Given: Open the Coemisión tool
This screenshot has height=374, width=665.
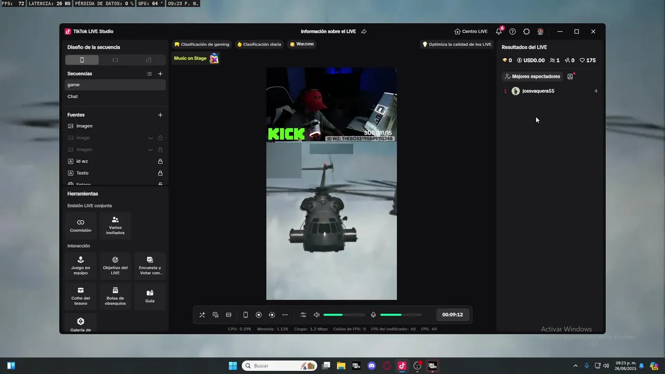Looking at the screenshot, I should (81, 225).
